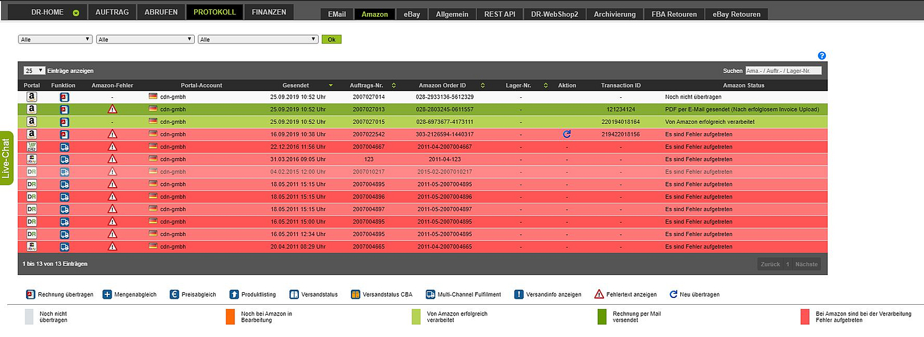This screenshot has height=337, width=924.
Task: Click warning icon for order 2007004665
Action: tap(112, 247)
